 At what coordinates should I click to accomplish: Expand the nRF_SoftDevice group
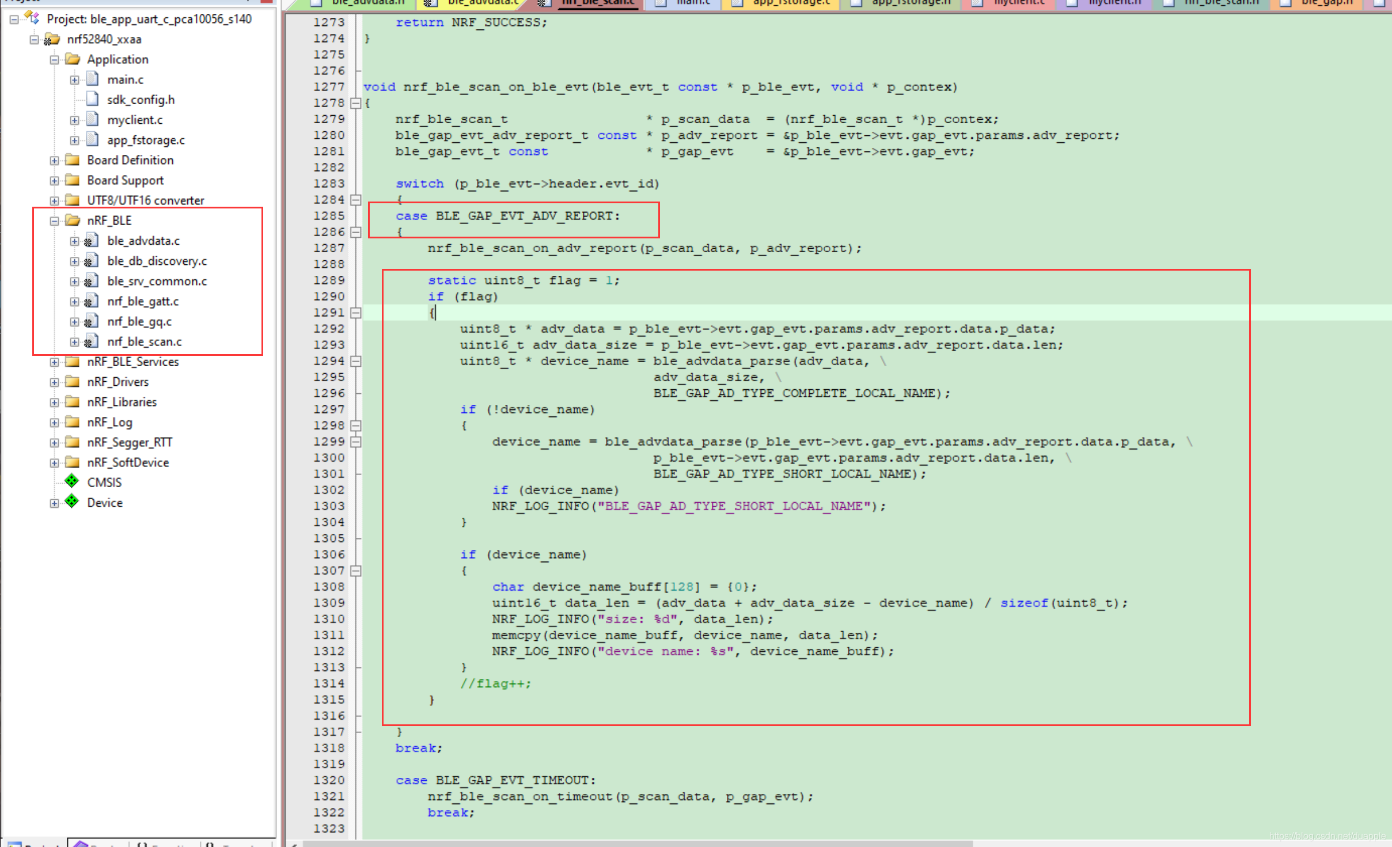tap(54, 462)
